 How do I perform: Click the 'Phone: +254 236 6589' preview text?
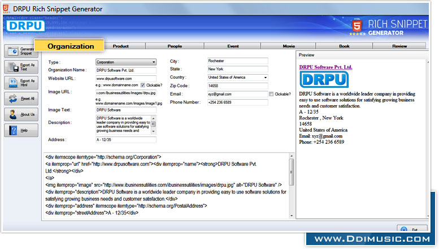pyautogui.click(x=321, y=142)
